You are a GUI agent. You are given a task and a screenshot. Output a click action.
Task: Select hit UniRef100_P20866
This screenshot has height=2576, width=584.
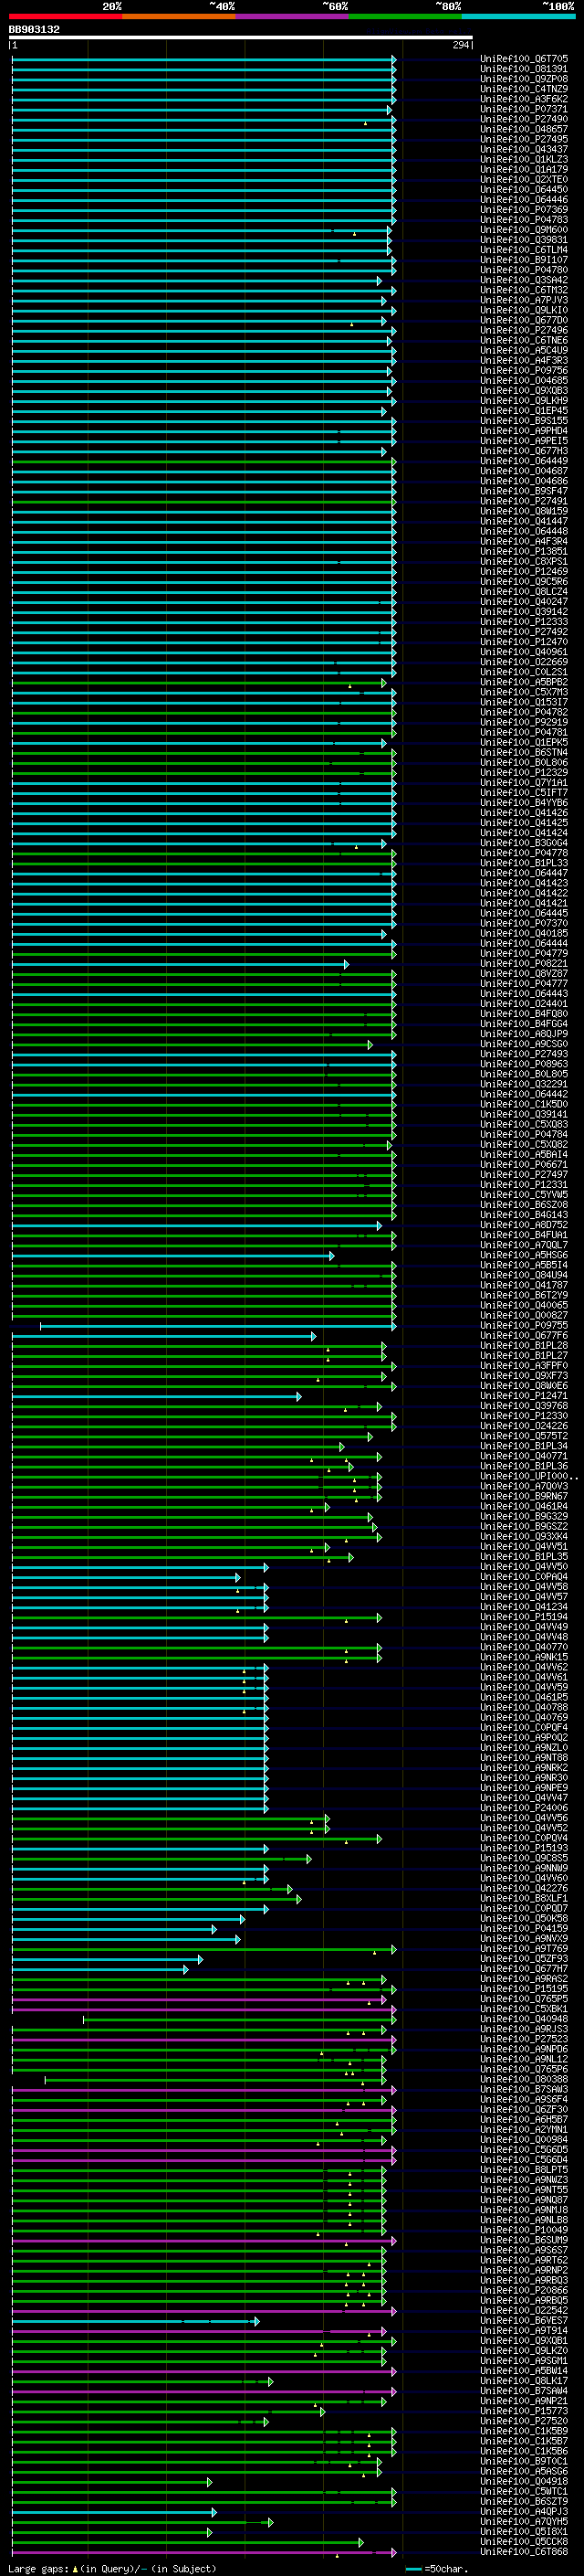(x=523, y=2290)
